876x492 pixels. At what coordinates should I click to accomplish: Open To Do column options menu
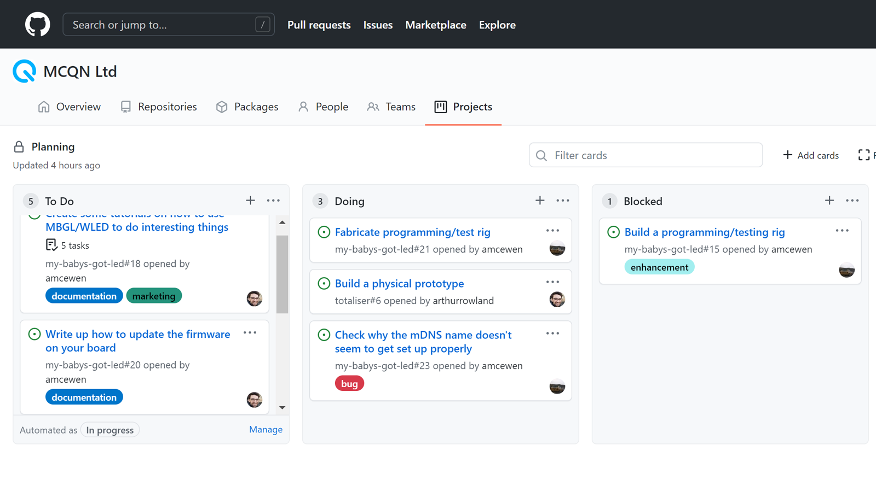click(x=273, y=201)
